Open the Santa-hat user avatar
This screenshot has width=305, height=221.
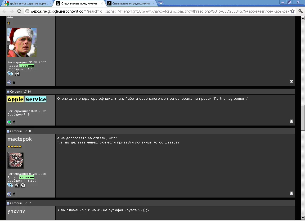[22, 42]
